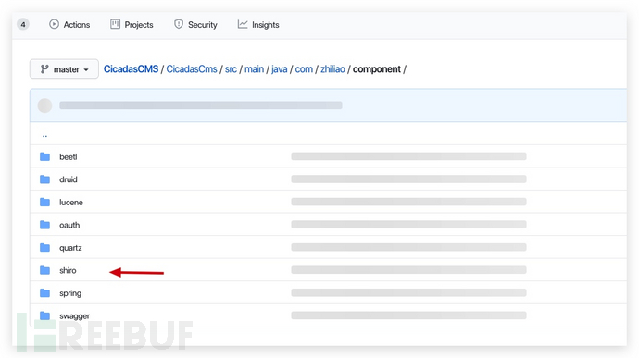Click the swagger folder icon

44,315
